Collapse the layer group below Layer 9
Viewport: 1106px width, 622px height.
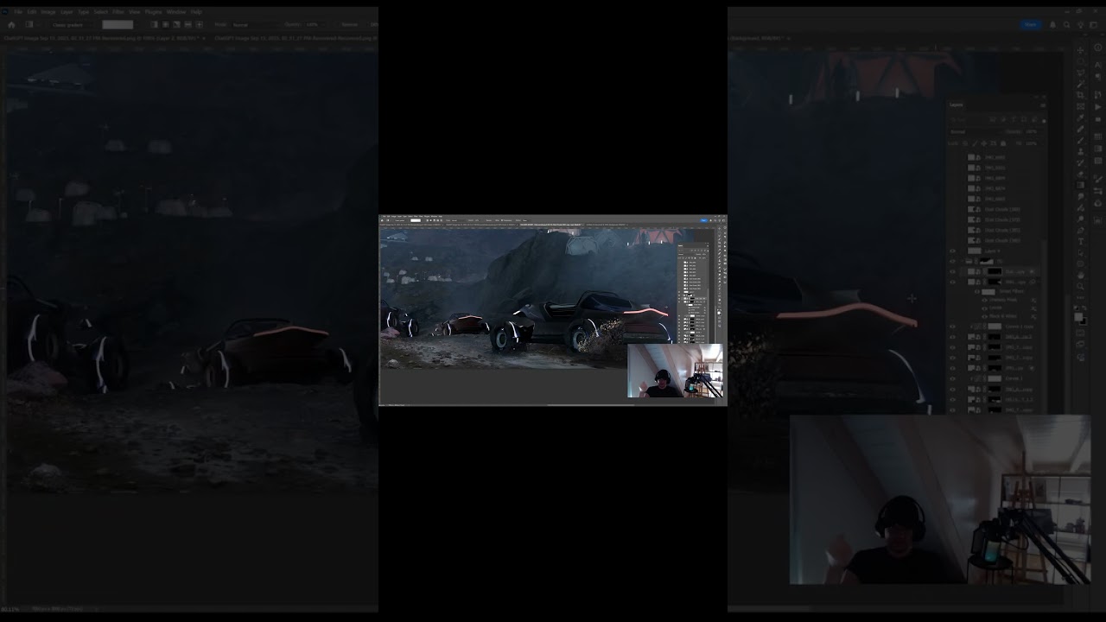pos(963,261)
